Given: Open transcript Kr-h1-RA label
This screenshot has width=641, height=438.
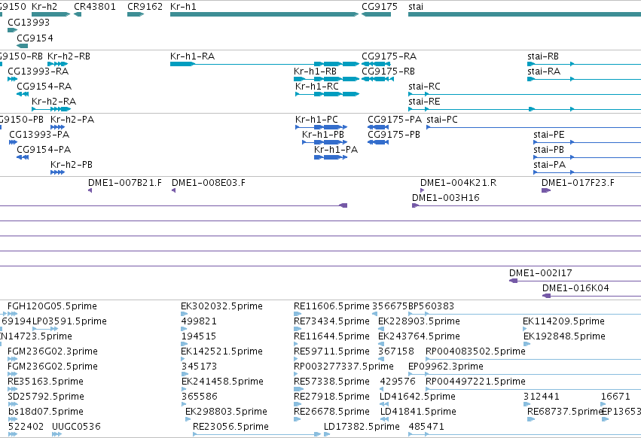Looking at the screenshot, I should [x=193, y=56].
